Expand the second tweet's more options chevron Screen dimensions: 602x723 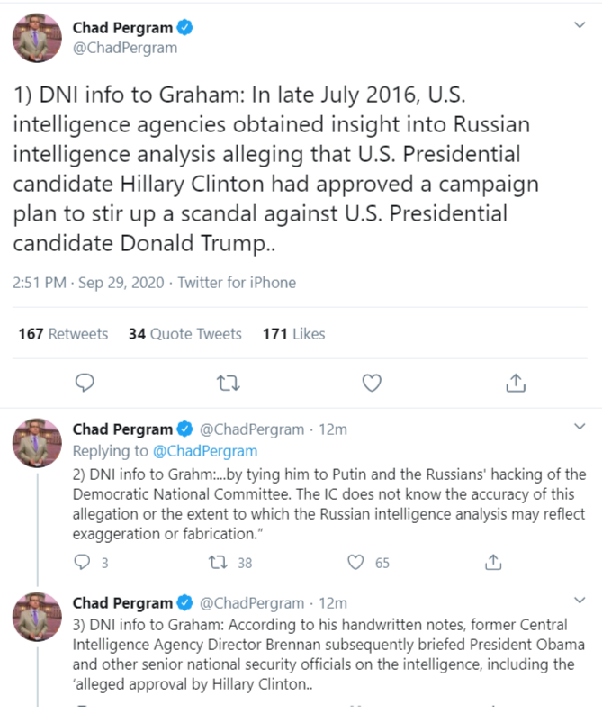pos(580,426)
